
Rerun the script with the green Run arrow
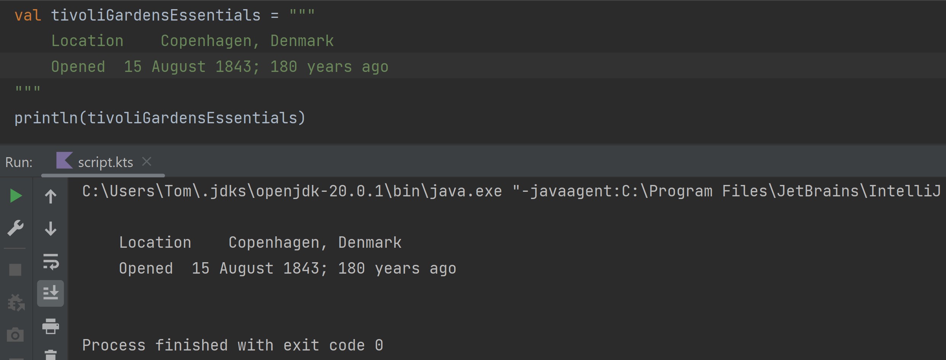pos(16,196)
